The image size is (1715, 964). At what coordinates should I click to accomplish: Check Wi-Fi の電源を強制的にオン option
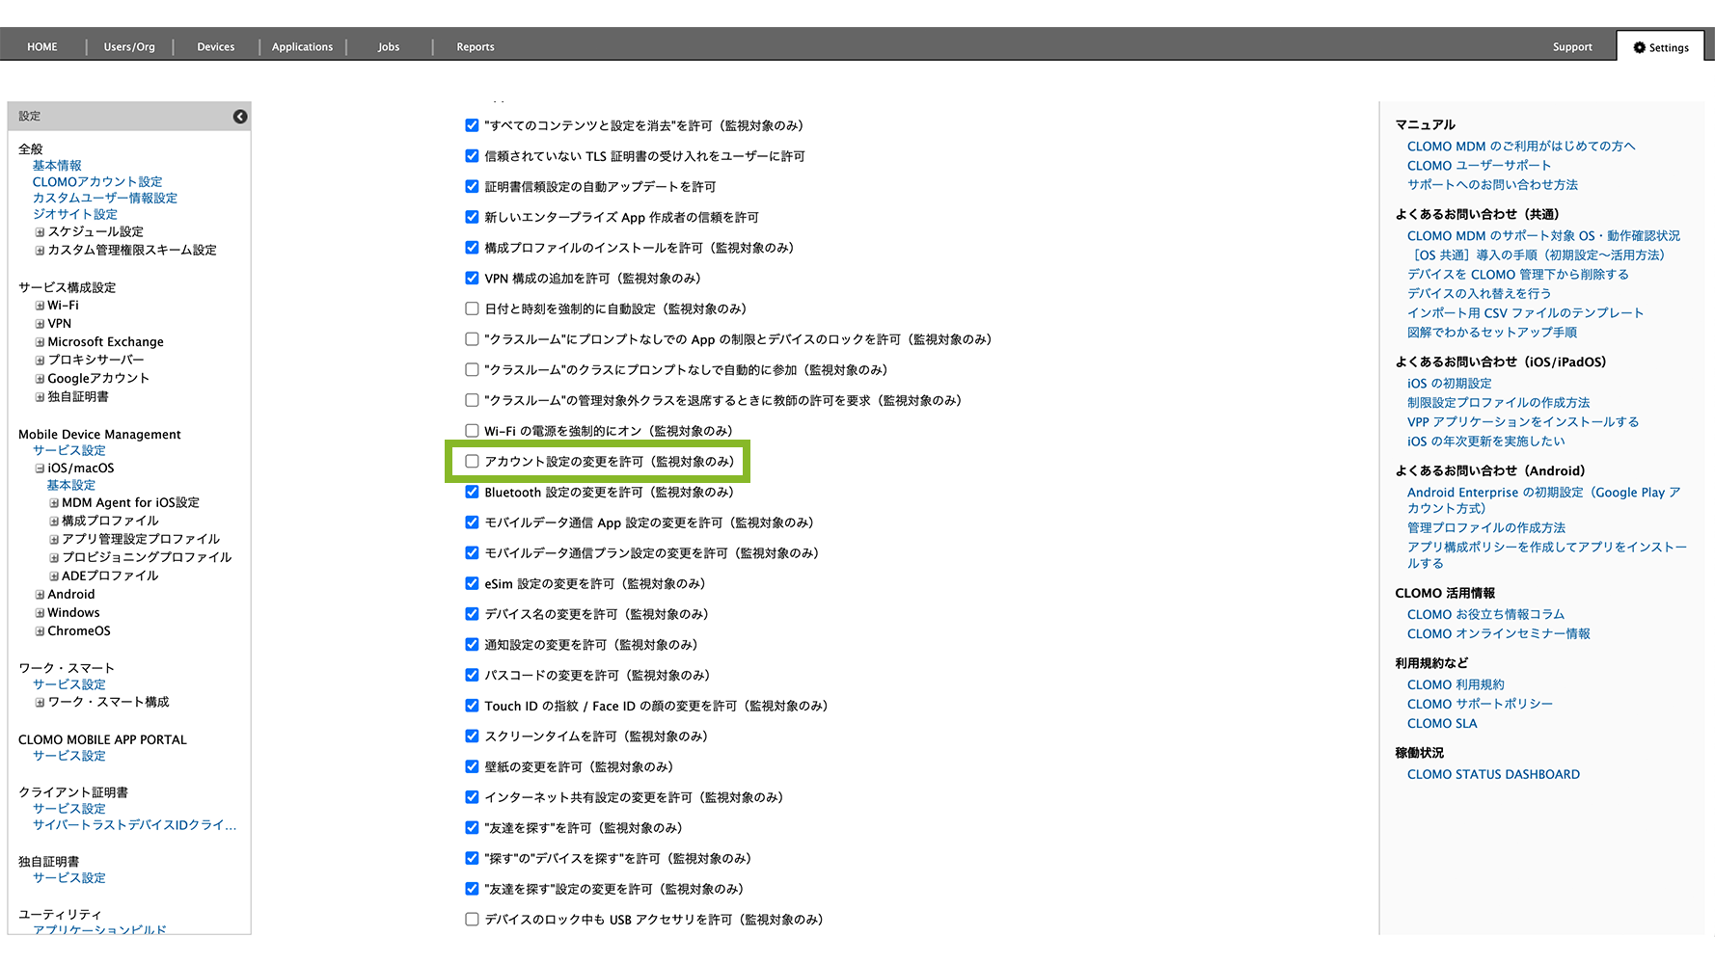pos(472,431)
